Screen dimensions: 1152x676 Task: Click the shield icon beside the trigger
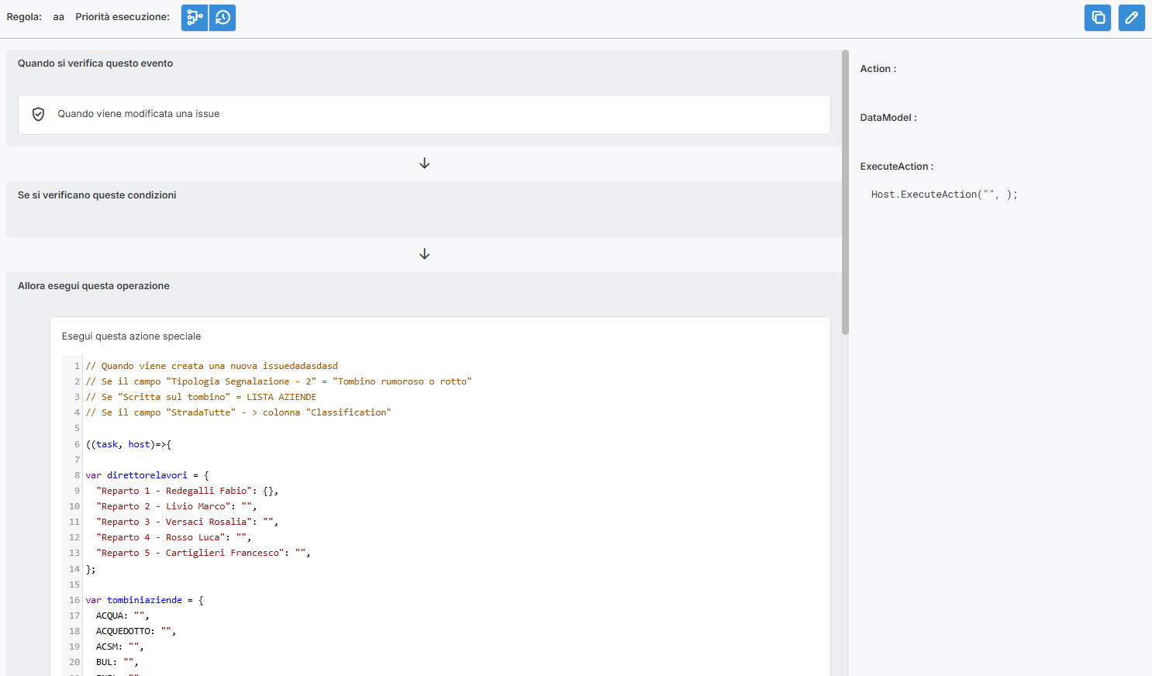point(38,114)
